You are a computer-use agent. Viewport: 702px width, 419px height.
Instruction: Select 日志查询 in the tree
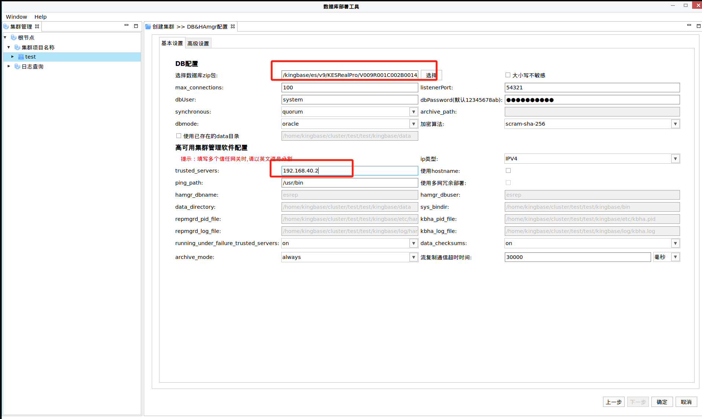[33, 66]
